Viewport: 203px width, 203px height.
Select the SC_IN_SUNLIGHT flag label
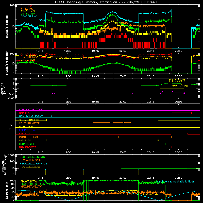(x=29, y=120)
